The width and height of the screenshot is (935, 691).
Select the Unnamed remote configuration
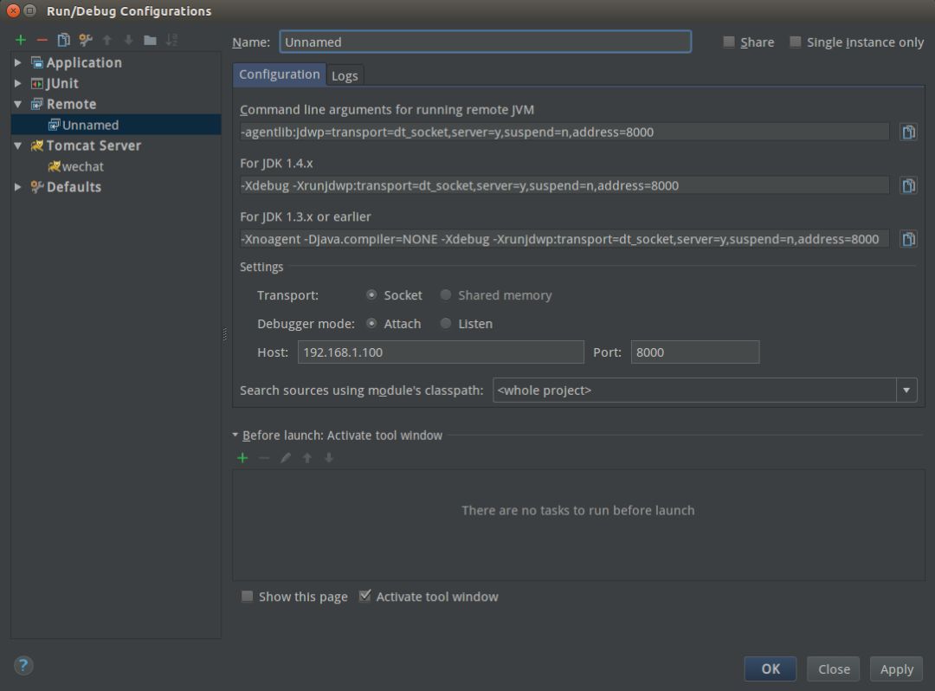[x=116, y=125]
